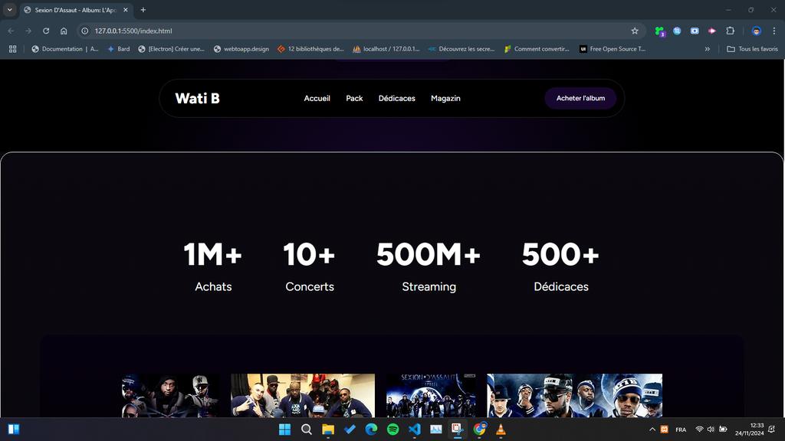View site information icon in address bar
The height and width of the screenshot is (441, 785).
click(84, 31)
